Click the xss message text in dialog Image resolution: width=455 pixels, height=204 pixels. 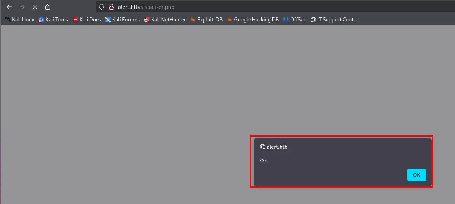point(263,160)
